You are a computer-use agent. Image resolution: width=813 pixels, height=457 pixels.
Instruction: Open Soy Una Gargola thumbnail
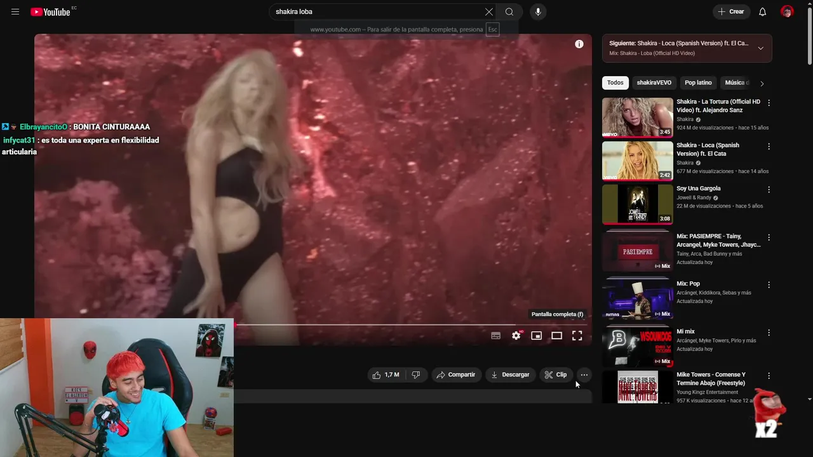(637, 204)
